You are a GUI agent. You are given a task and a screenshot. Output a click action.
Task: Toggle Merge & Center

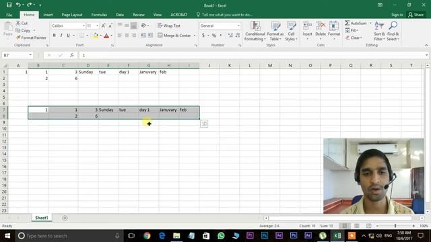pyautogui.click(x=174, y=36)
